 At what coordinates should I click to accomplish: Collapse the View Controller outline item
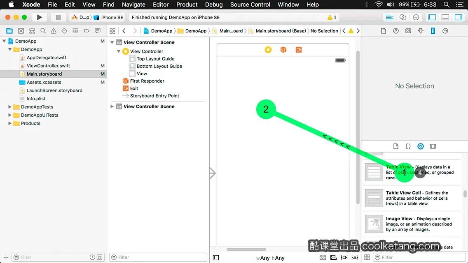(119, 51)
